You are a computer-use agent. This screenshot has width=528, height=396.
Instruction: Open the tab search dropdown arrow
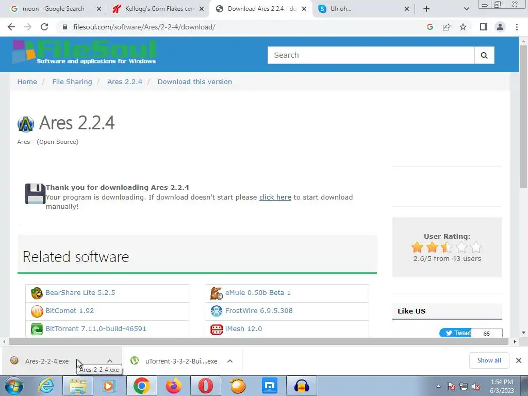click(x=466, y=9)
